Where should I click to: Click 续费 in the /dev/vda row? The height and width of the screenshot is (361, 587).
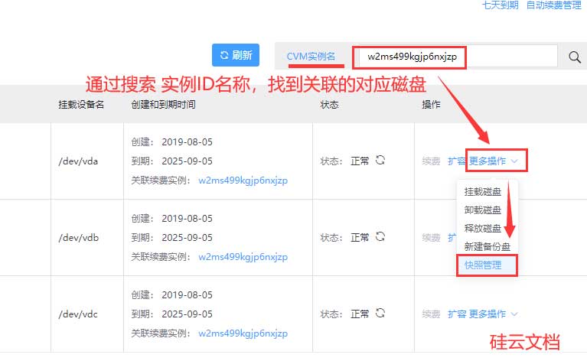click(431, 161)
